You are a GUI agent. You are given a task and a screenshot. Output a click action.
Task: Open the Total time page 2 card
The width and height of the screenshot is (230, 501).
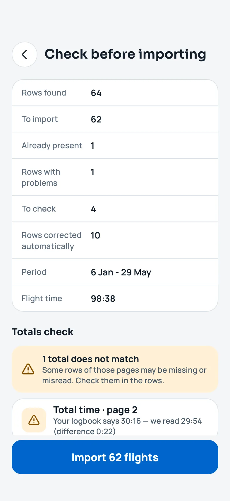coord(115,418)
